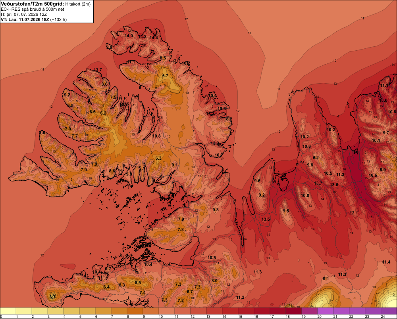Click the 6.4 temperature value

click(x=106, y=287)
